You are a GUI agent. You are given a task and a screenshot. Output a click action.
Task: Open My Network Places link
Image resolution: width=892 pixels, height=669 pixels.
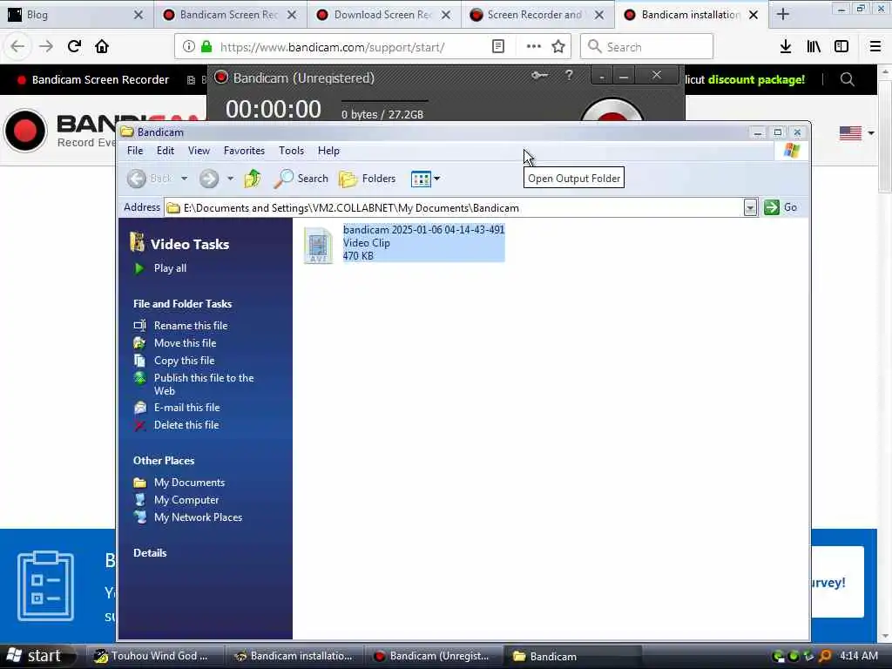[198, 517]
